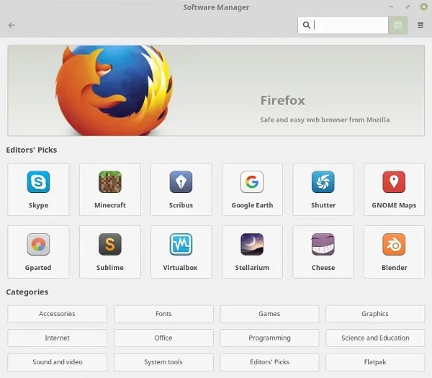Open the Gparted disk icon
This screenshot has height=378, width=432.
tap(38, 244)
